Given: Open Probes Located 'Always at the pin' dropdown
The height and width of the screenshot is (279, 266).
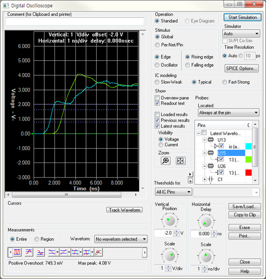Looking at the screenshot, I should (229, 113).
